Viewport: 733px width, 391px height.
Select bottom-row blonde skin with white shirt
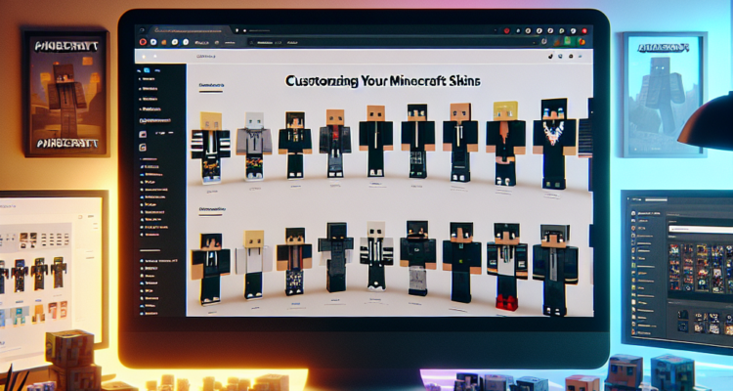coord(254,264)
